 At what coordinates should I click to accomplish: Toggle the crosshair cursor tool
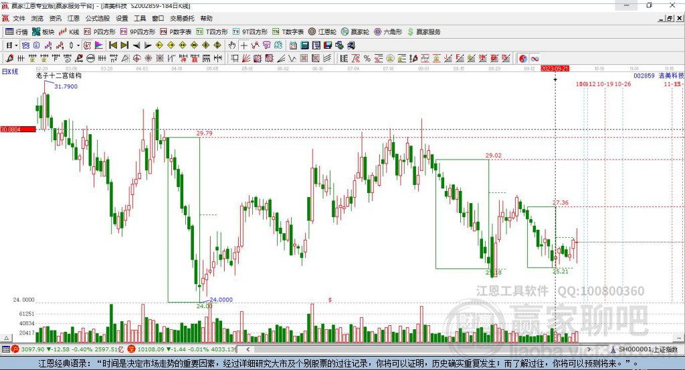[x=243, y=45]
